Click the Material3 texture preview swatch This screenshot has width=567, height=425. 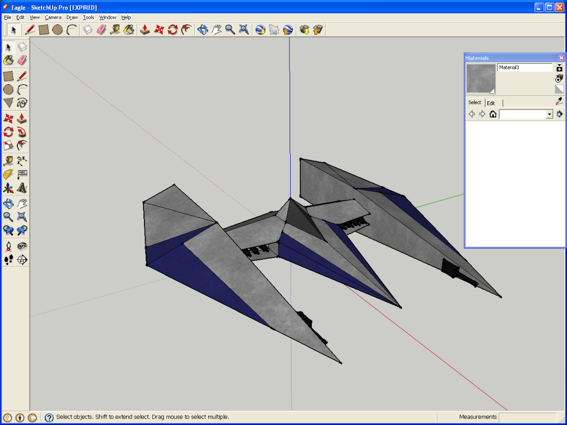tap(481, 79)
